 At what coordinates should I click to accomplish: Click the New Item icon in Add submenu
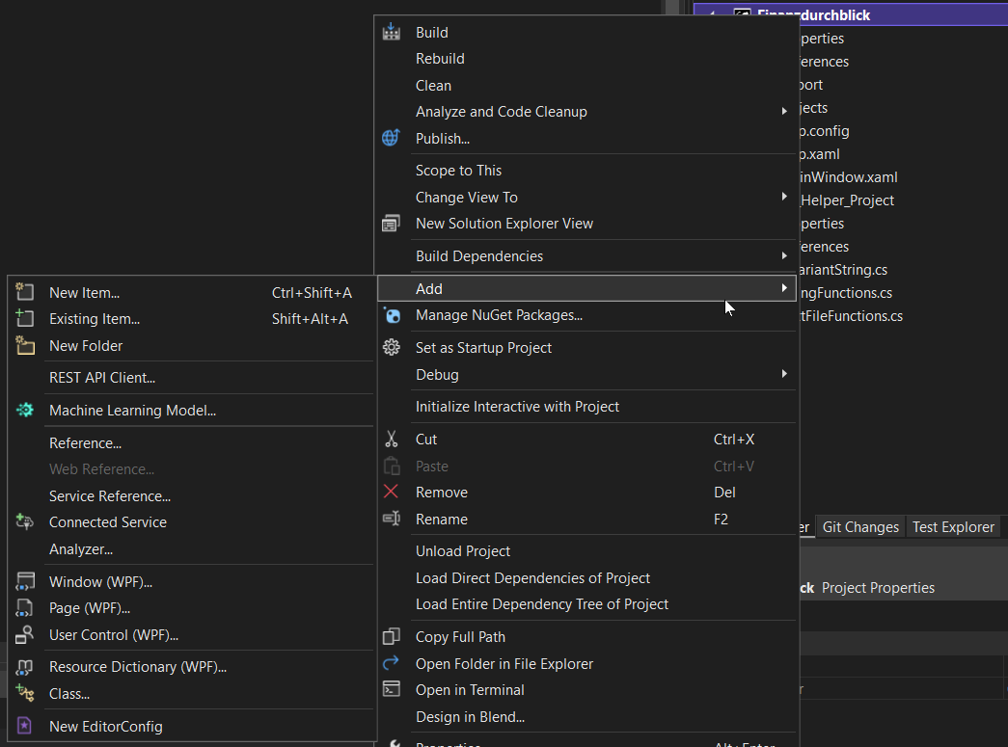click(x=24, y=292)
